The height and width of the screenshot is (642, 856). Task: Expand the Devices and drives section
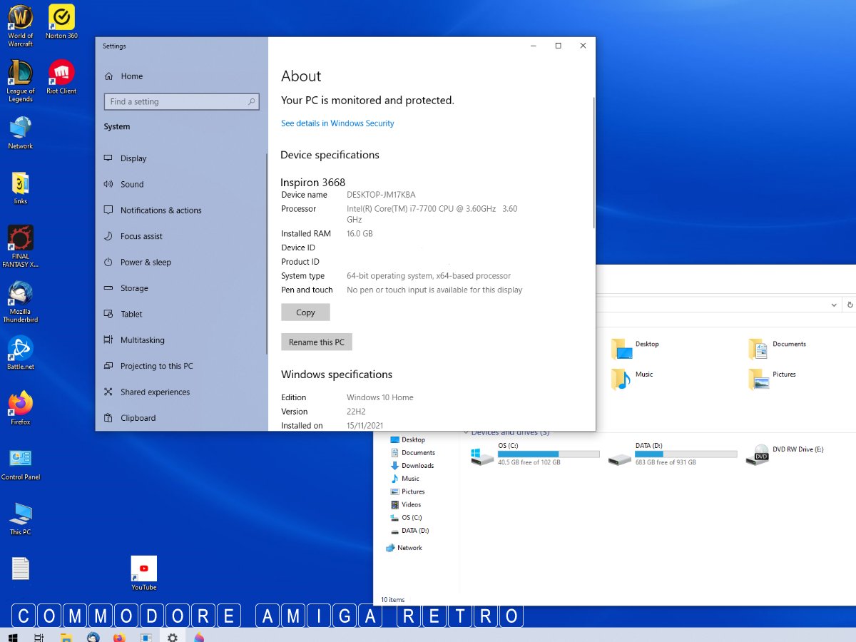[467, 432]
